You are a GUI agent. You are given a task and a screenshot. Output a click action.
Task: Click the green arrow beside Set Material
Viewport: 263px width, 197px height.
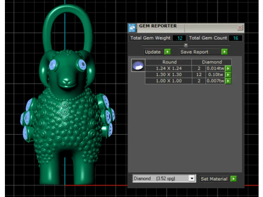coord(233,178)
